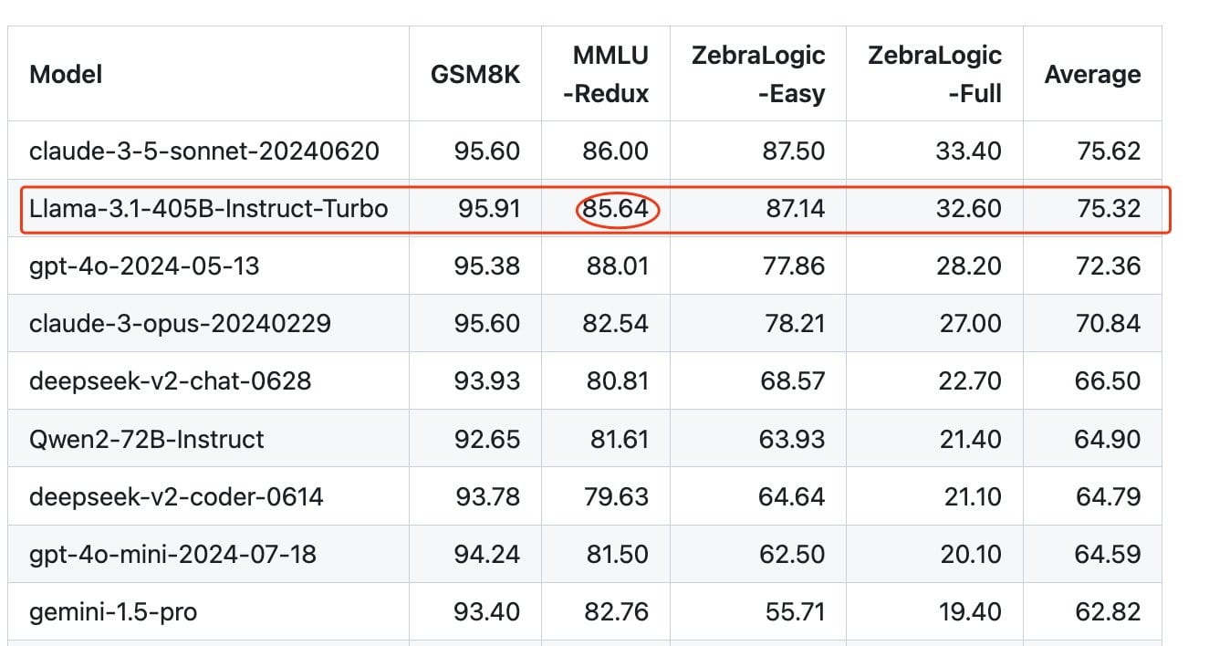Viewport: 1209px width, 646px height.
Task: Click the Qwen2-72B-Instruct model name
Action: 146,439
